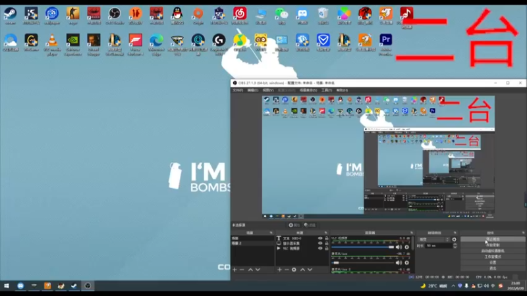
Task: Open the GeForce Experience shortcut
Action: point(73,44)
